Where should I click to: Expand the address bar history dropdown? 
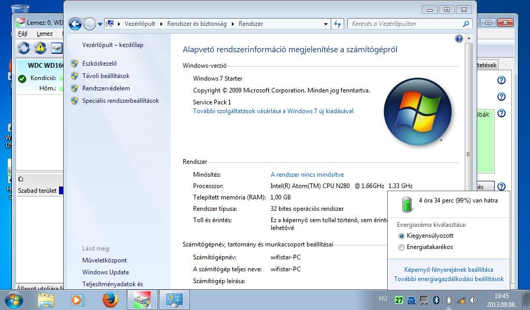click(326, 24)
